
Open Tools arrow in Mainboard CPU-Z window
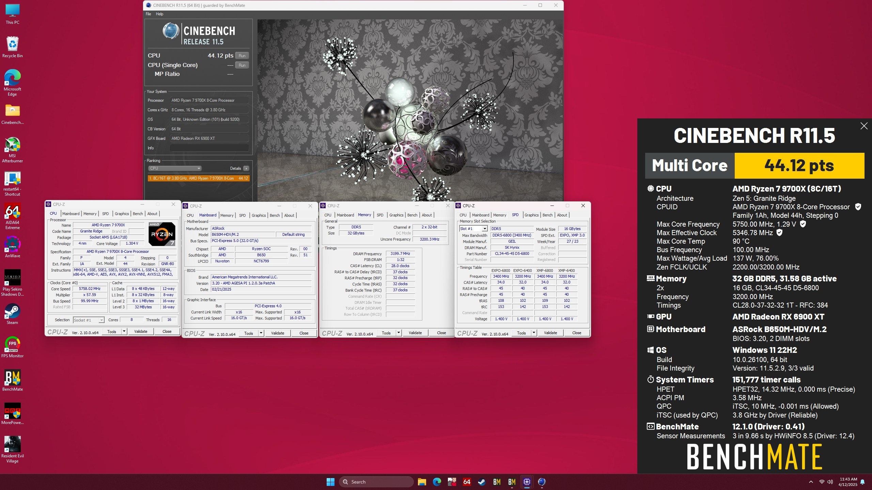click(261, 333)
